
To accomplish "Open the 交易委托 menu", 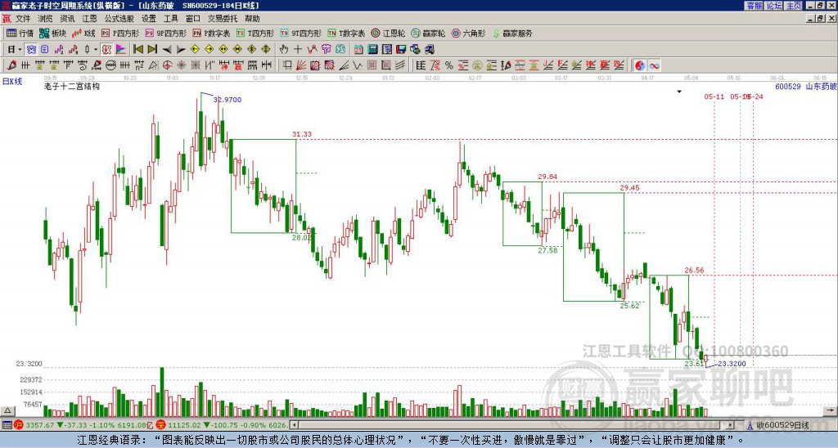I will click(x=223, y=19).
